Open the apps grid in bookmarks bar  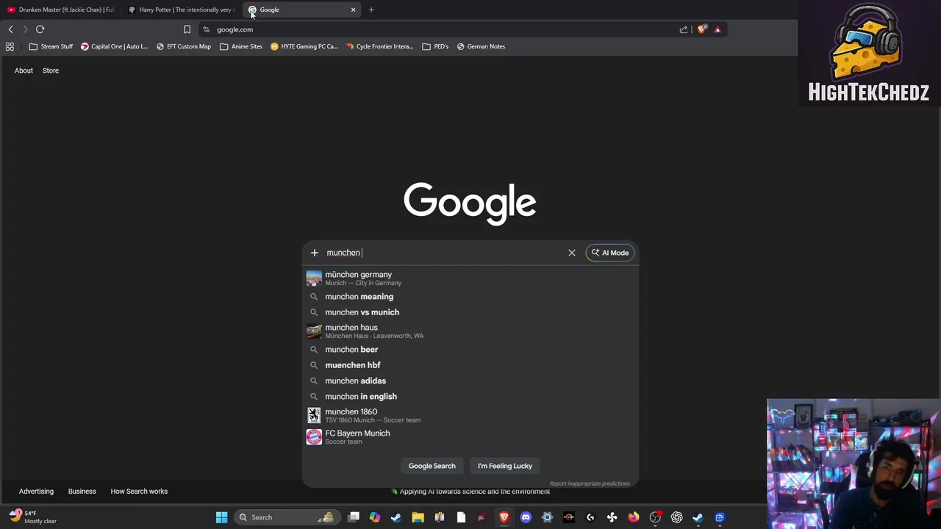[x=10, y=46]
